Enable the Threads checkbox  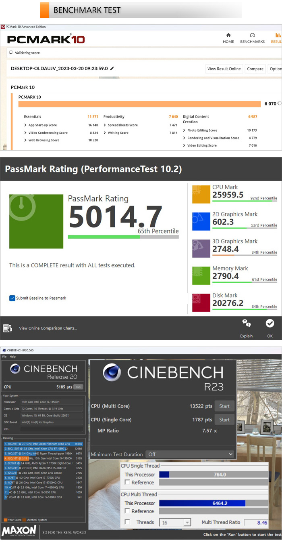pos(127,522)
